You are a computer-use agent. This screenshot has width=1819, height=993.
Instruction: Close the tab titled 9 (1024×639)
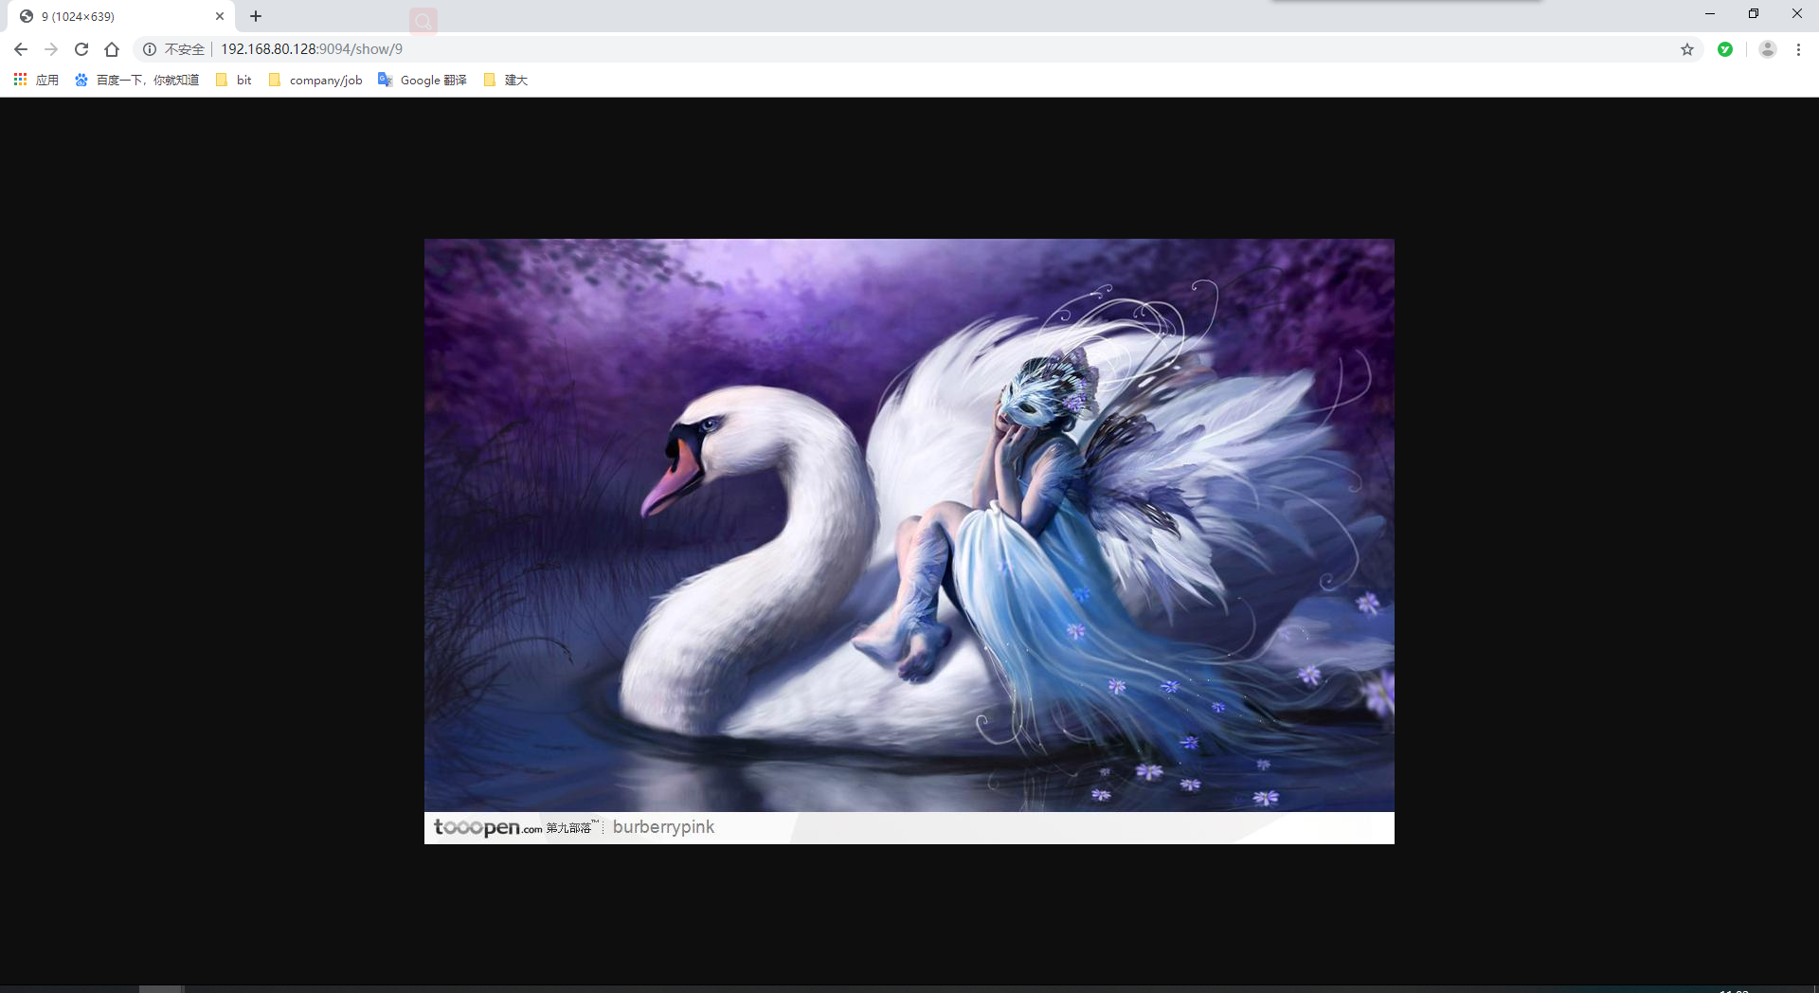[x=220, y=16]
